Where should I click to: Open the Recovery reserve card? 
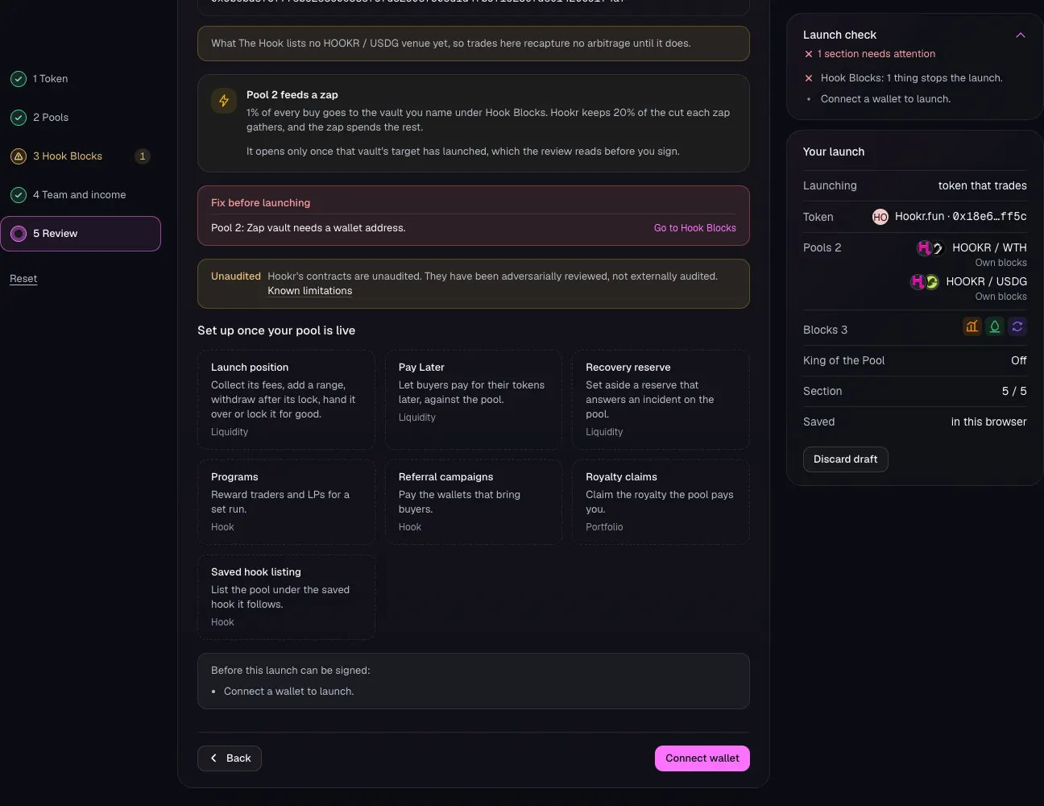661,400
